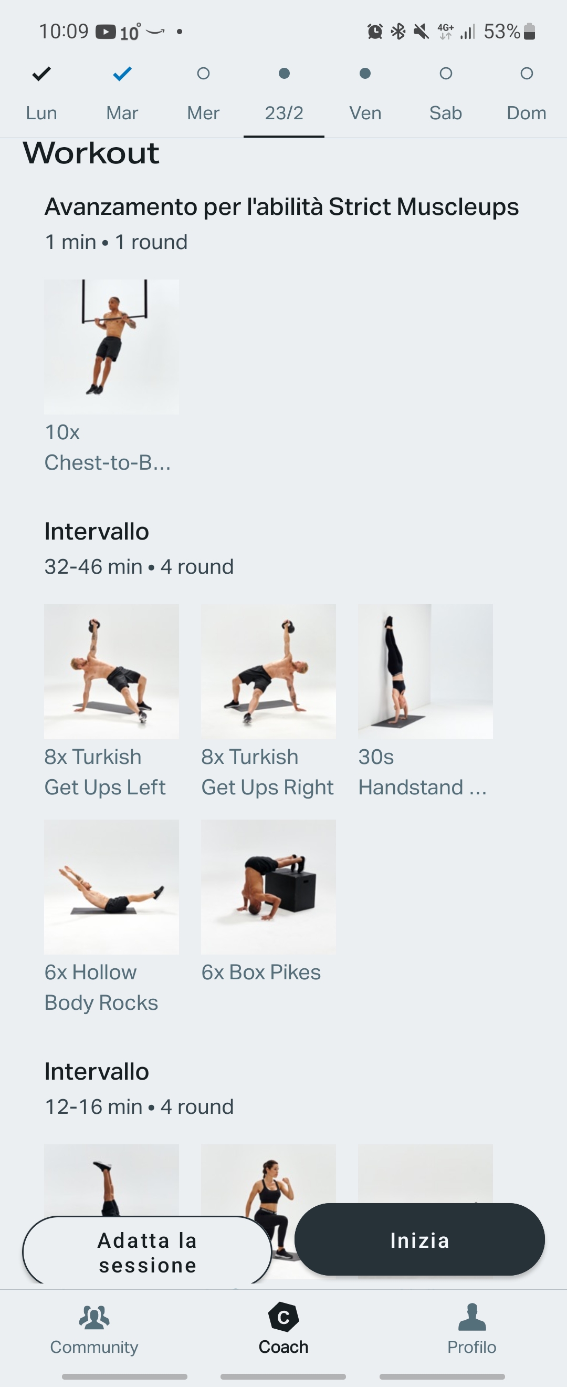Open the Box Pikes exercise thumbnail
The width and height of the screenshot is (567, 1387).
(x=268, y=887)
